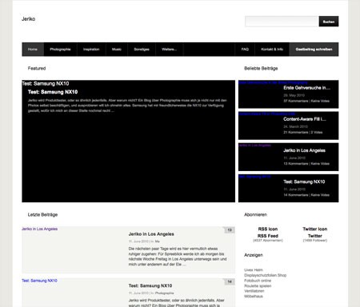Screen dimensions: 360x307
Task: Open popular post Content-Aware Fill
Action: click(305, 119)
